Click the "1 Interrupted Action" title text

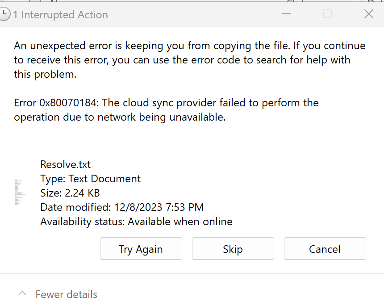[60, 15]
